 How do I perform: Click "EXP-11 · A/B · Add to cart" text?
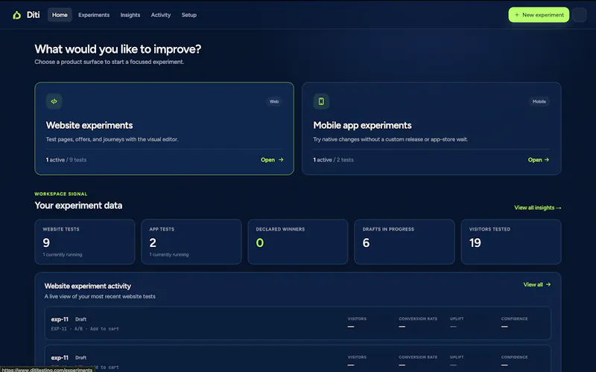(x=85, y=329)
